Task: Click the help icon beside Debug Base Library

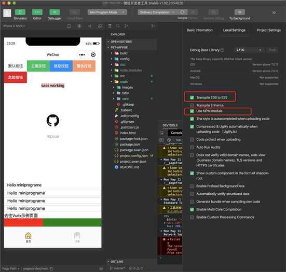Action: tap(222, 50)
